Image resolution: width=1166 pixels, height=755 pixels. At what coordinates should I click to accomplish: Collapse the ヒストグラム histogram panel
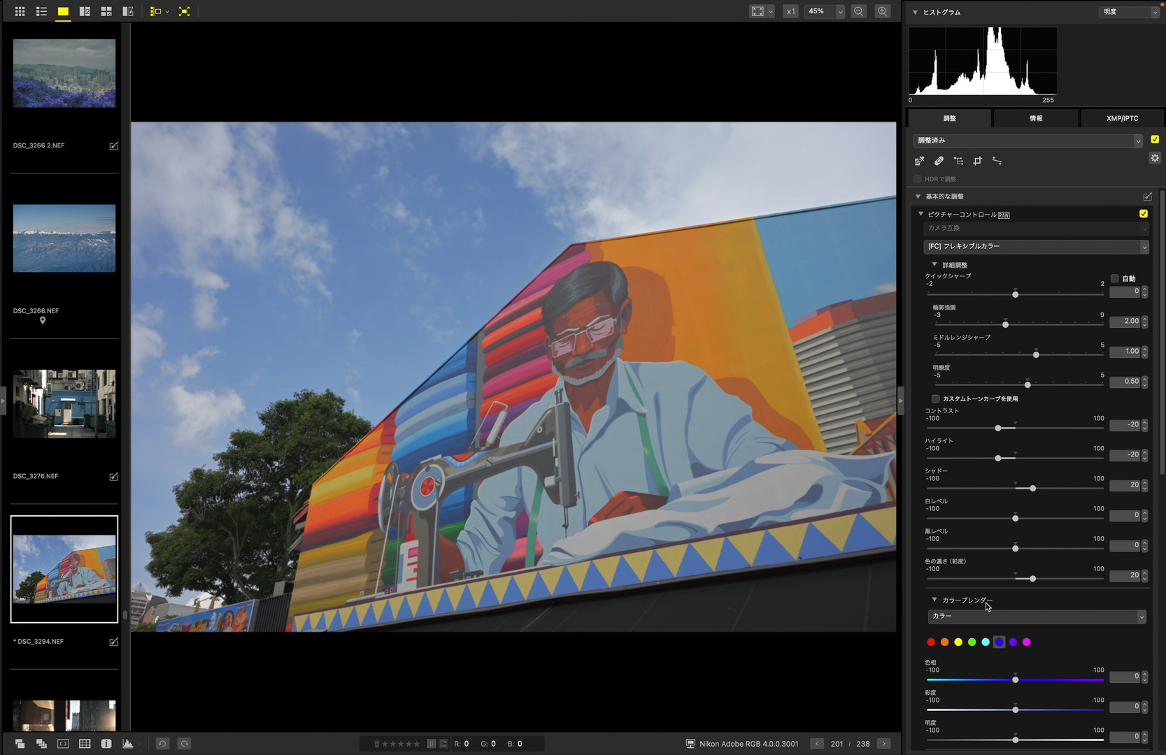pos(915,12)
